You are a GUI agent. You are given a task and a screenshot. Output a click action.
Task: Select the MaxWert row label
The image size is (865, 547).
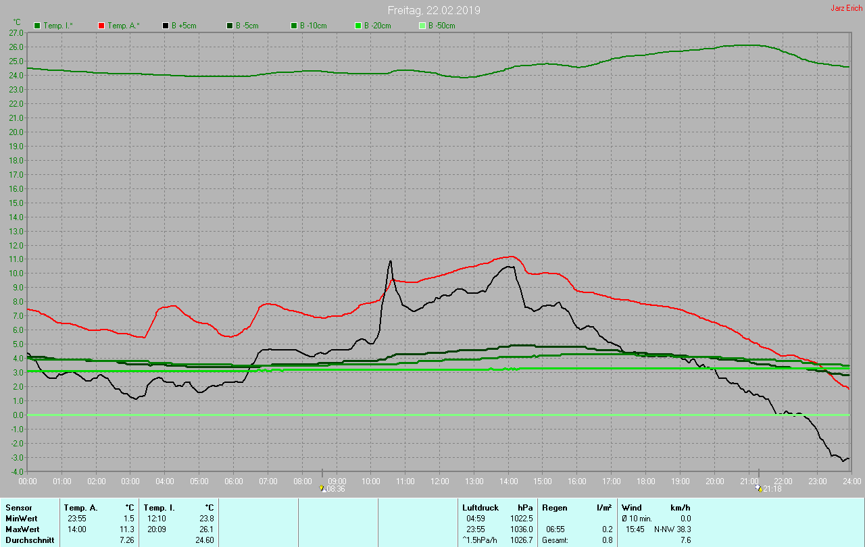22,529
